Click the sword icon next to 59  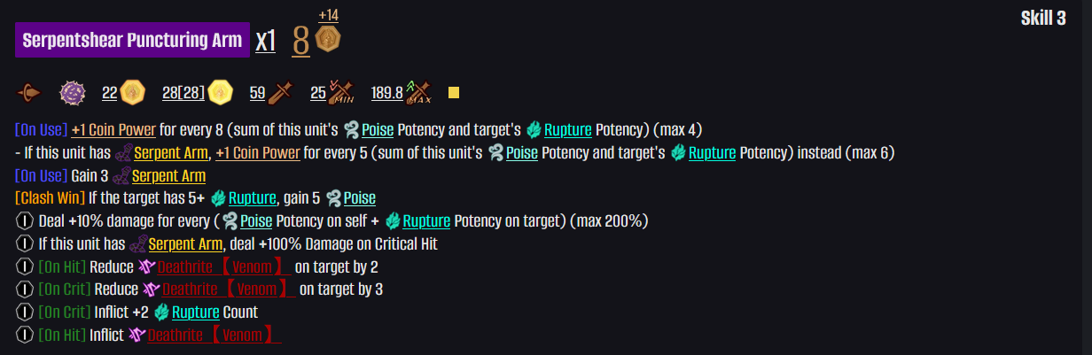pyautogui.click(x=281, y=91)
